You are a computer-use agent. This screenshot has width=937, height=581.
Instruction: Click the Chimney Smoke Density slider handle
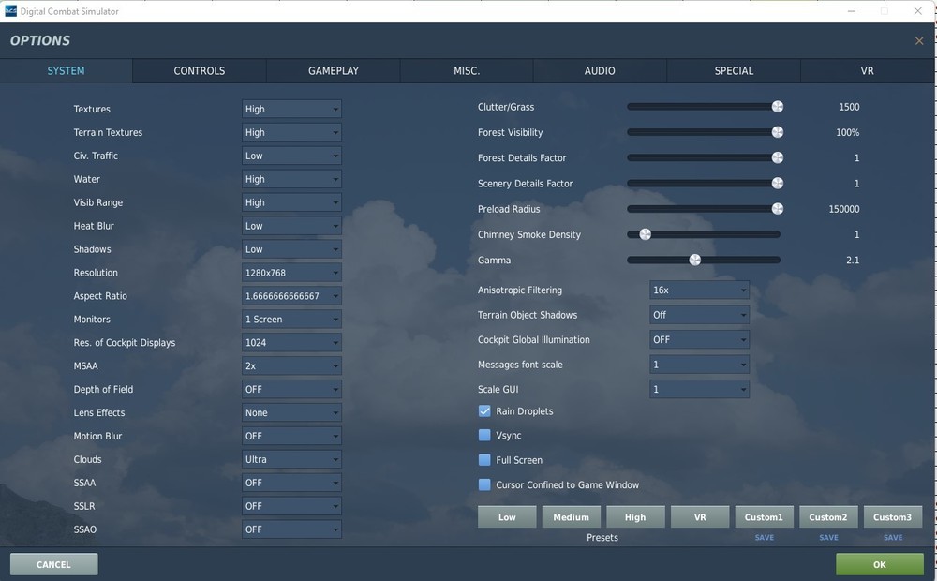tap(645, 234)
